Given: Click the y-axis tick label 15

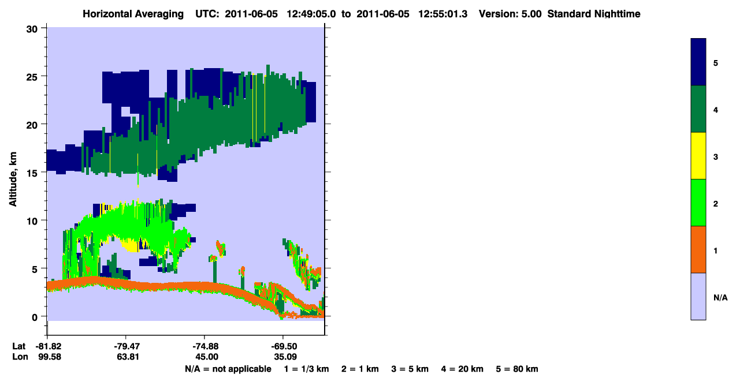Looking at the screenshot, I should pyautogui.click(x=33, y=172).
